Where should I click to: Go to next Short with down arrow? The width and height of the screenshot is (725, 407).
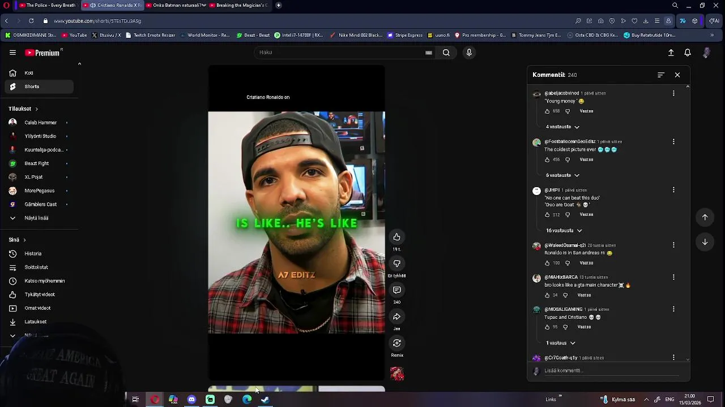coord(705,242)
